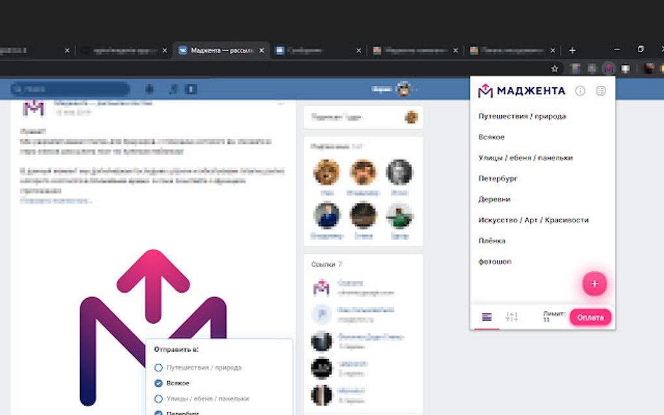The image size is (664, 415).
Task: Select Искусство / Арт / Красивости category
Action: pyautogui.click(x=534, y=220)
